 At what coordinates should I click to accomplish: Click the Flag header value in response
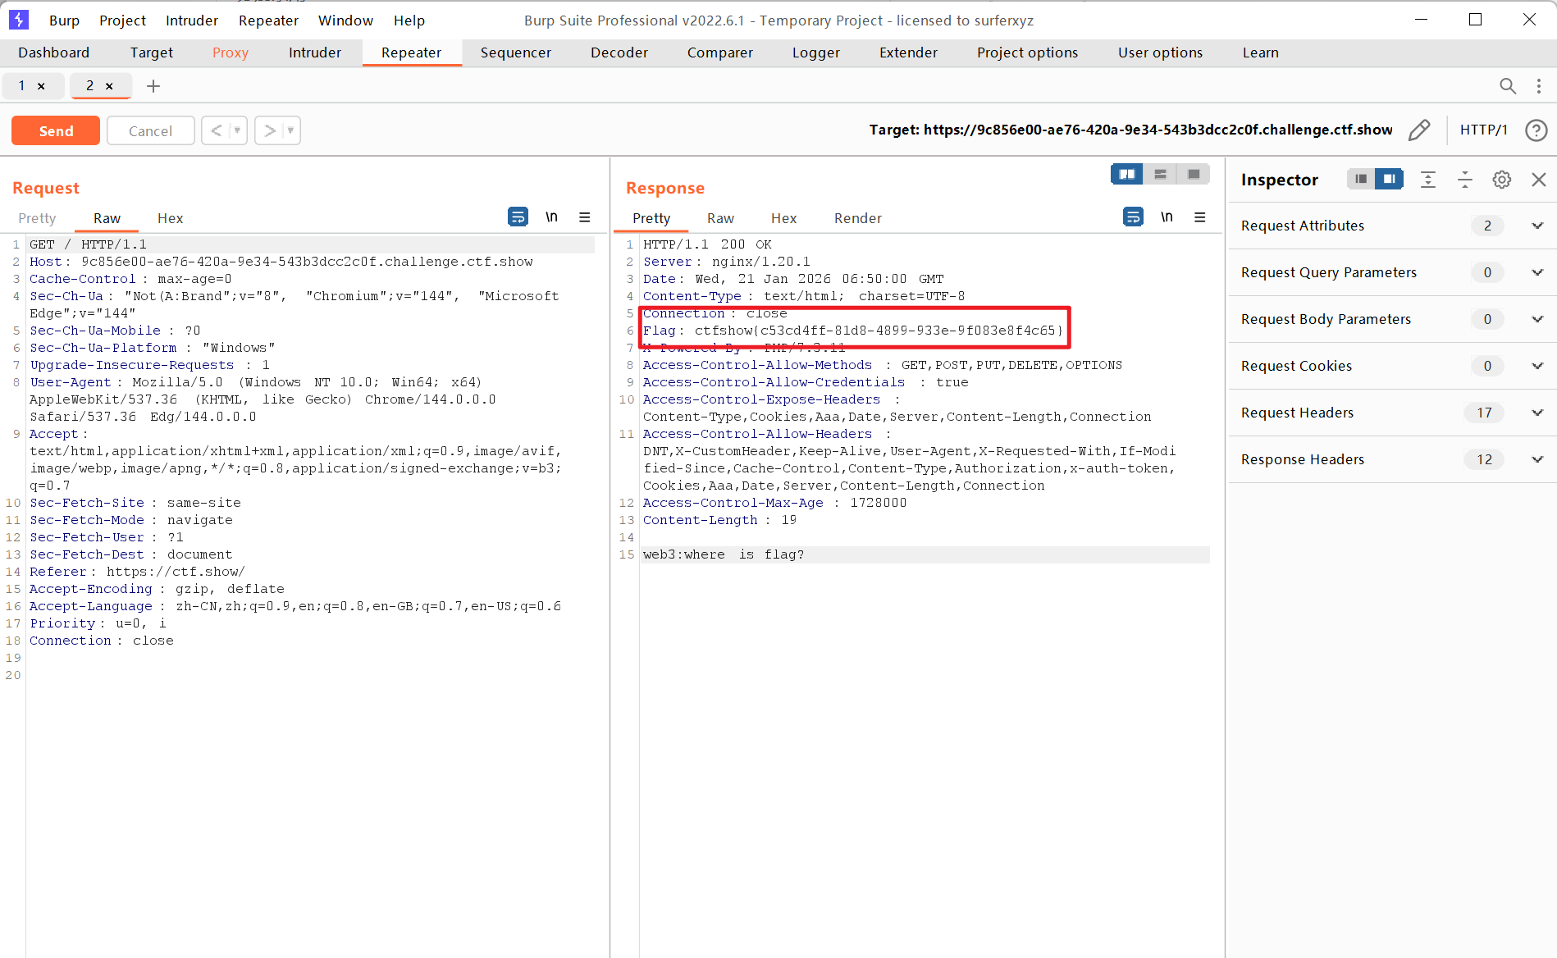pos(879,331)
